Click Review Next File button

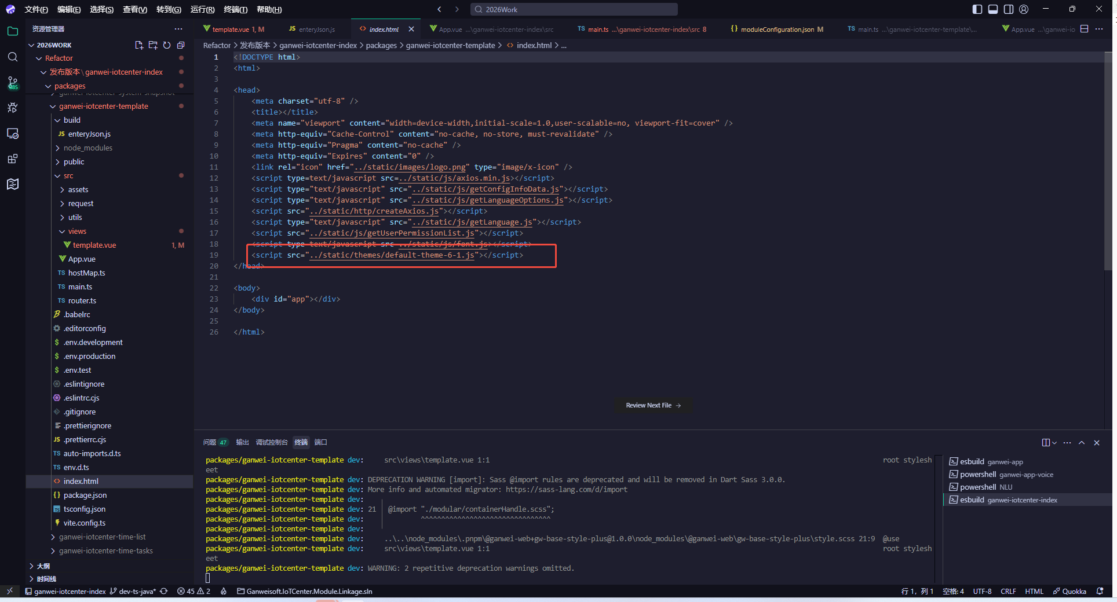[x=653, y=405]
